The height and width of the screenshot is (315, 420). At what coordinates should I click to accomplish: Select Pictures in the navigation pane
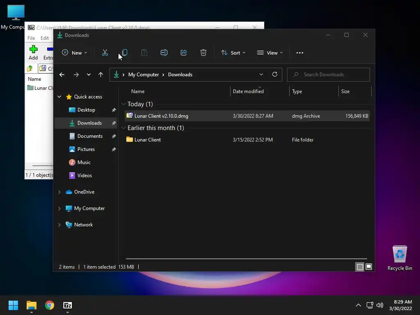coord(86,149)
